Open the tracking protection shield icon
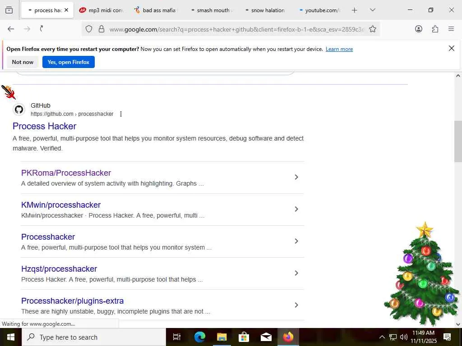Screen dimensions: 462x346 89,29
